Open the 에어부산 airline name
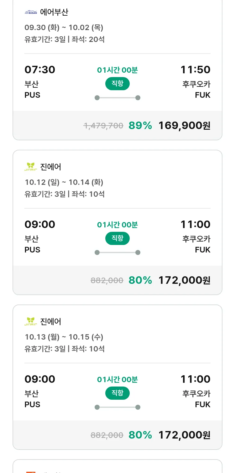This screenshot has height=473, width=235. pyautogui.click(x=54, y=12)
